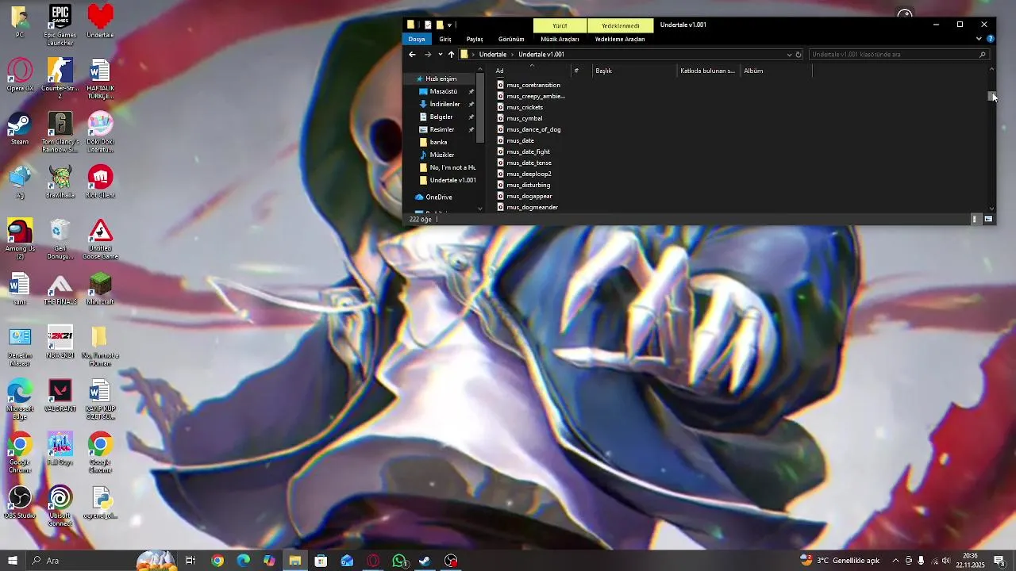This screenshot has width=1016, height=571.
Task: Select the Ubisoft Connect desktop icon
Action: [x=60, y=506]
